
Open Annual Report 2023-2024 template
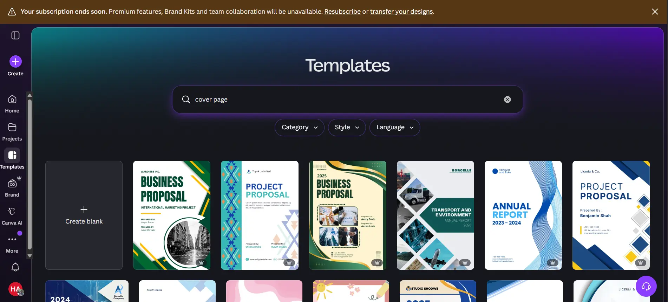point(523,215)
